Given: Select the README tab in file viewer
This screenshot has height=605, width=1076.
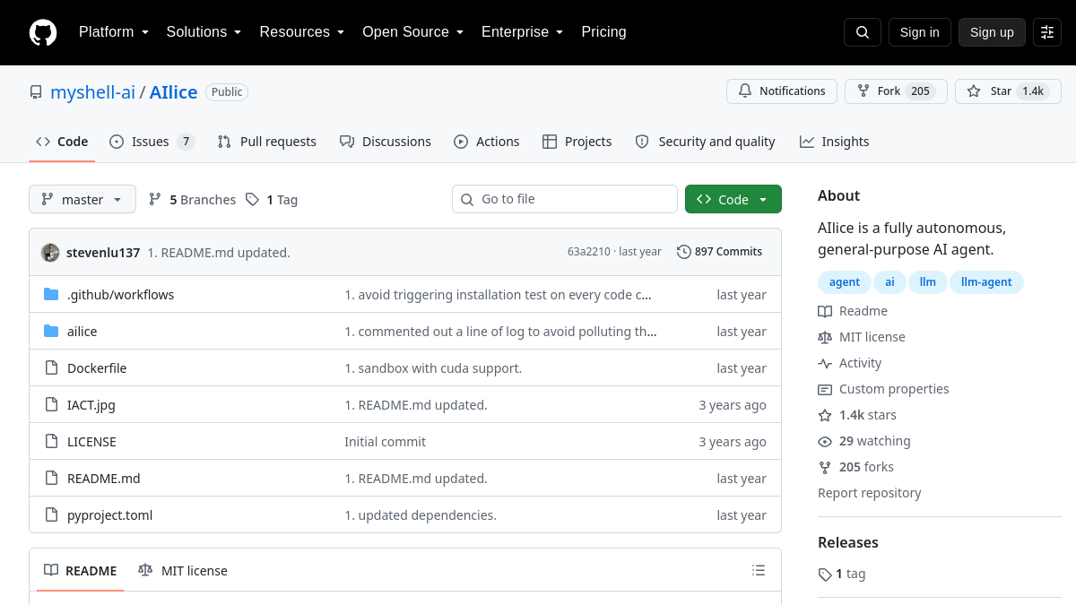Looking at the screenshot, I should pyautogui.click(x=80, y=570).
